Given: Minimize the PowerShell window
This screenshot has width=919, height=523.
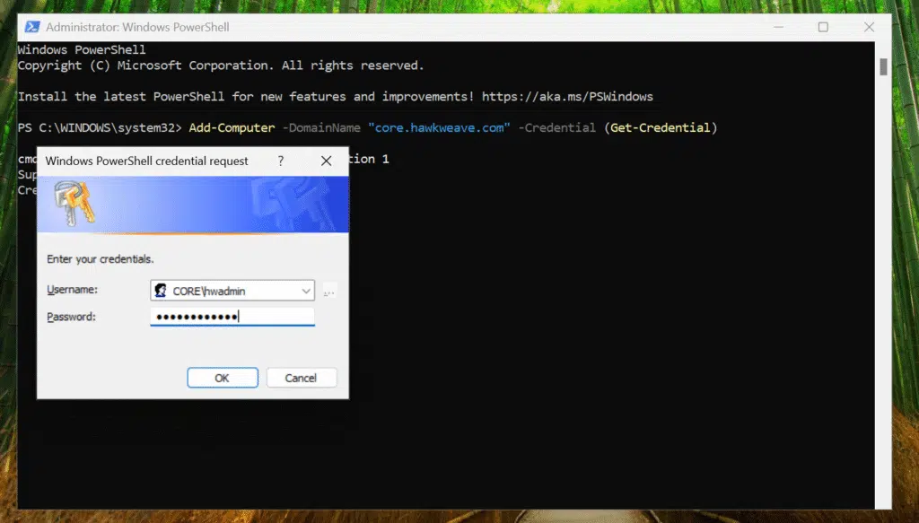Looking at the screenshot, I should click(780, 27).
